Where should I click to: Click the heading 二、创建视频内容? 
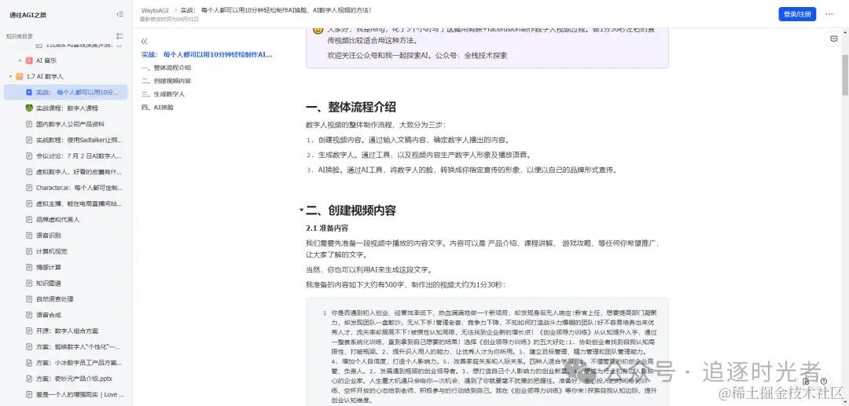click(351, 210)
